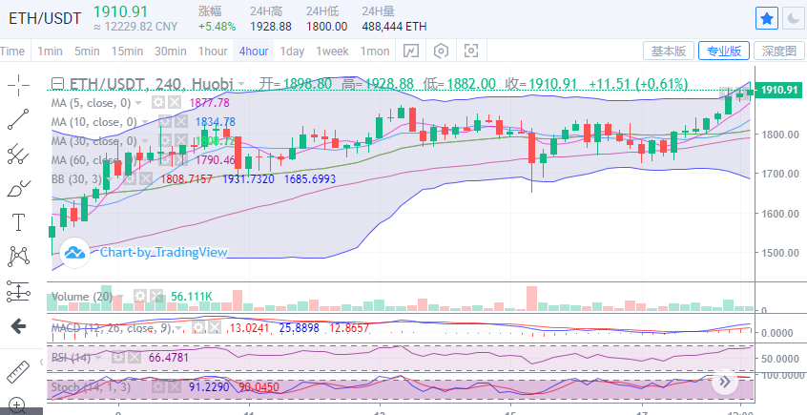Screen dimensions: 807x415
Task: Remove the MA (30, close, 0) indicator
Action: pyautogui.click(x=180, y=141)
